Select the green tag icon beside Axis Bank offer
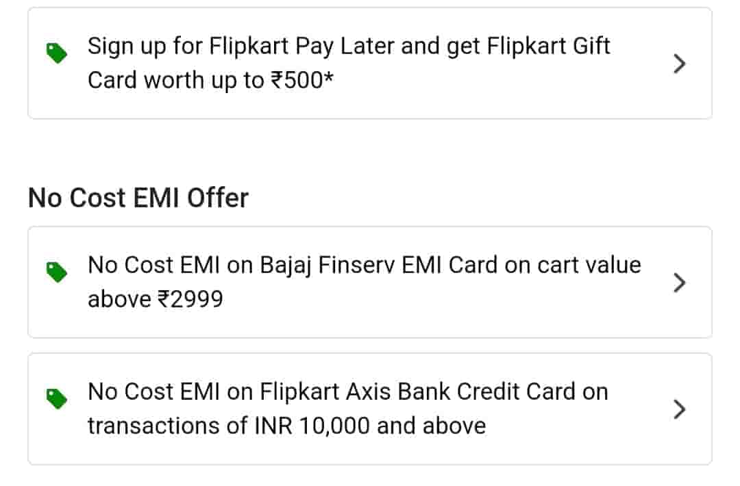The image size is (740, 486). point(57,398)
